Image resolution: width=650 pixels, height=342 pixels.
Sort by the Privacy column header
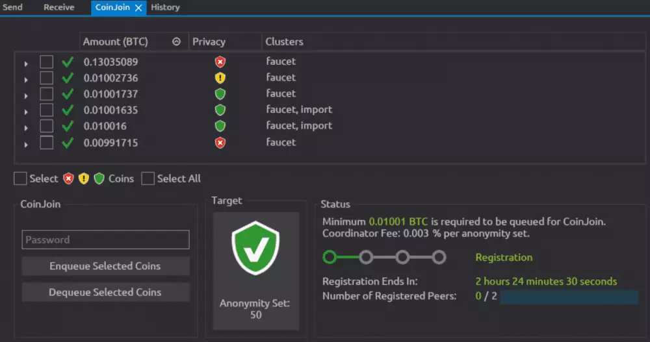pos(225,42)
